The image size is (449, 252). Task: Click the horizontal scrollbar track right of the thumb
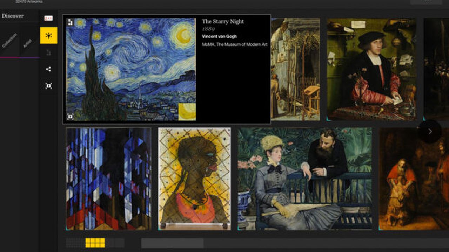326,243
